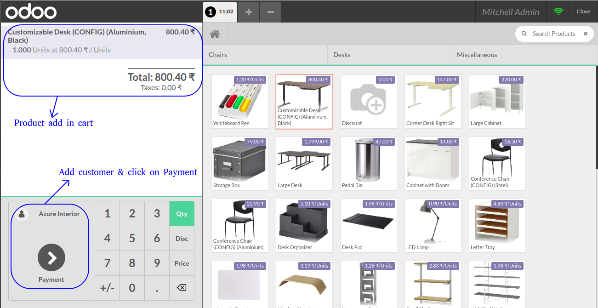
Task: Select the Discount product tile
Action: [369, 102]
